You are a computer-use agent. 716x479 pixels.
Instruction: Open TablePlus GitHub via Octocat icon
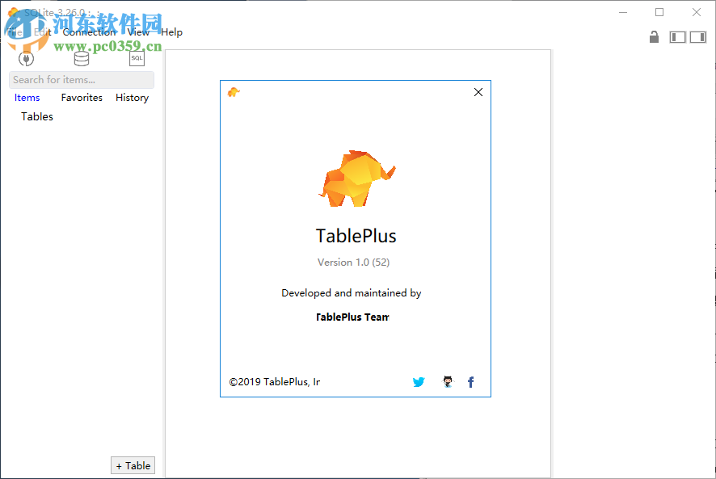(x=448, y=382)
